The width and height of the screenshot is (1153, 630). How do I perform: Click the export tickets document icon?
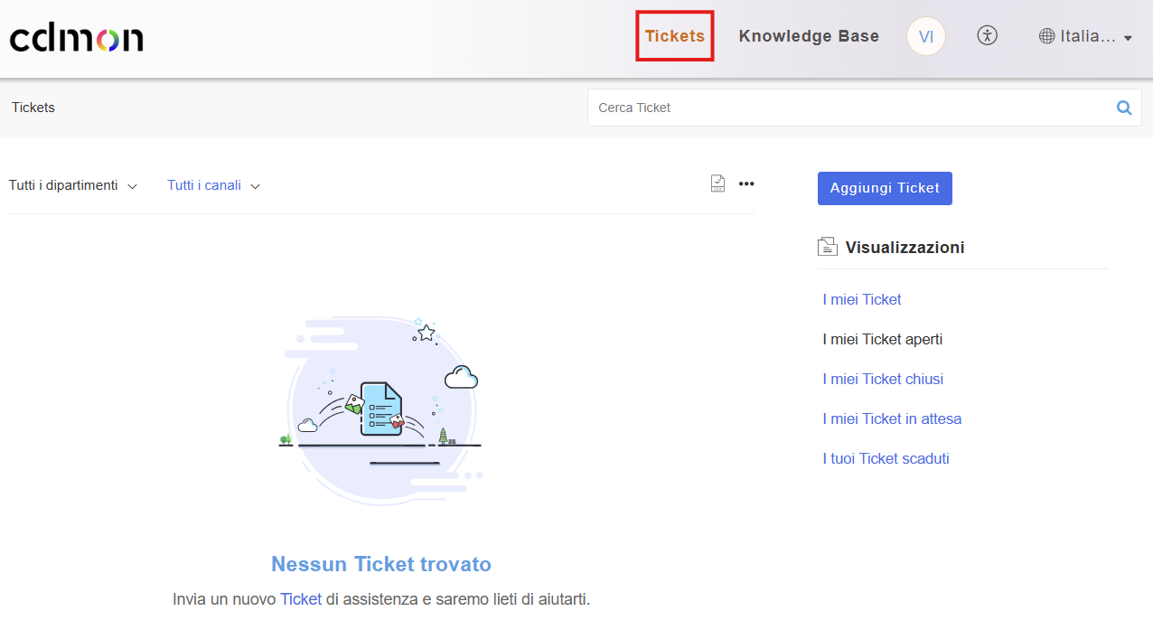pyautogui.click(x=717, y=184)
